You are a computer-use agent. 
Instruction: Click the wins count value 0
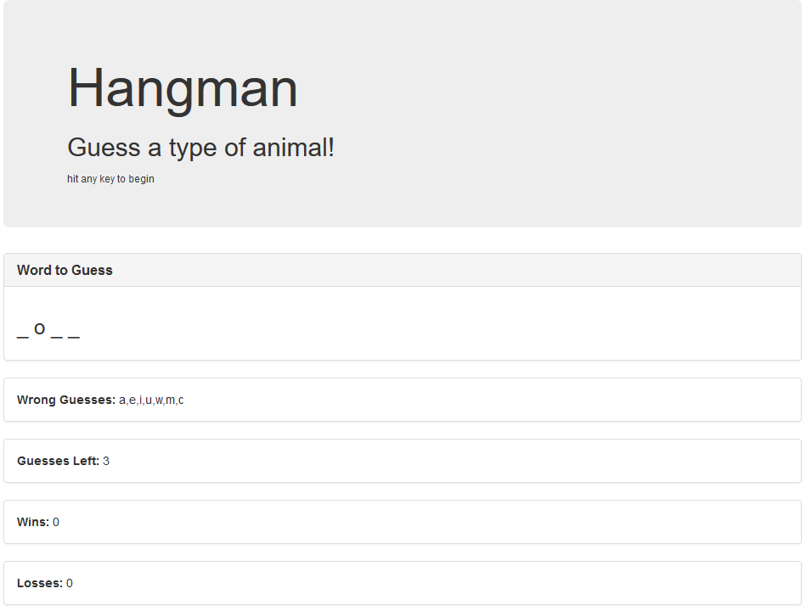(56, 522)
